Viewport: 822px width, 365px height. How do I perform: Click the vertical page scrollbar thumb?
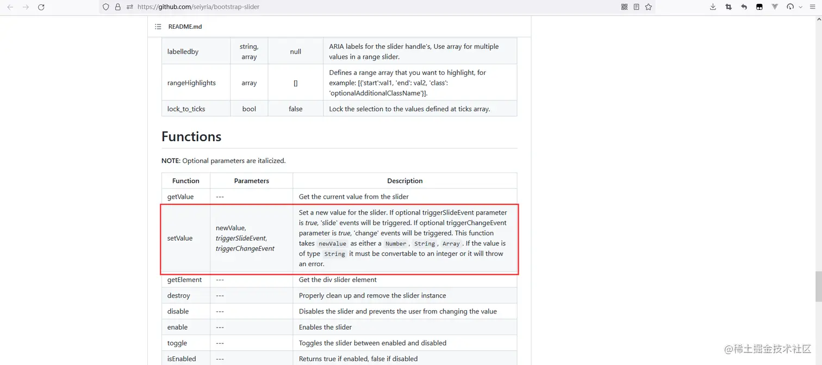818,286
